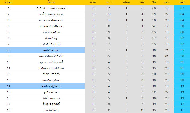Click points value 23 for คอนซาโดล ซัปโปโร
Image resolution: width=190 pixels, height=113 pixels.
click(182, 56)
